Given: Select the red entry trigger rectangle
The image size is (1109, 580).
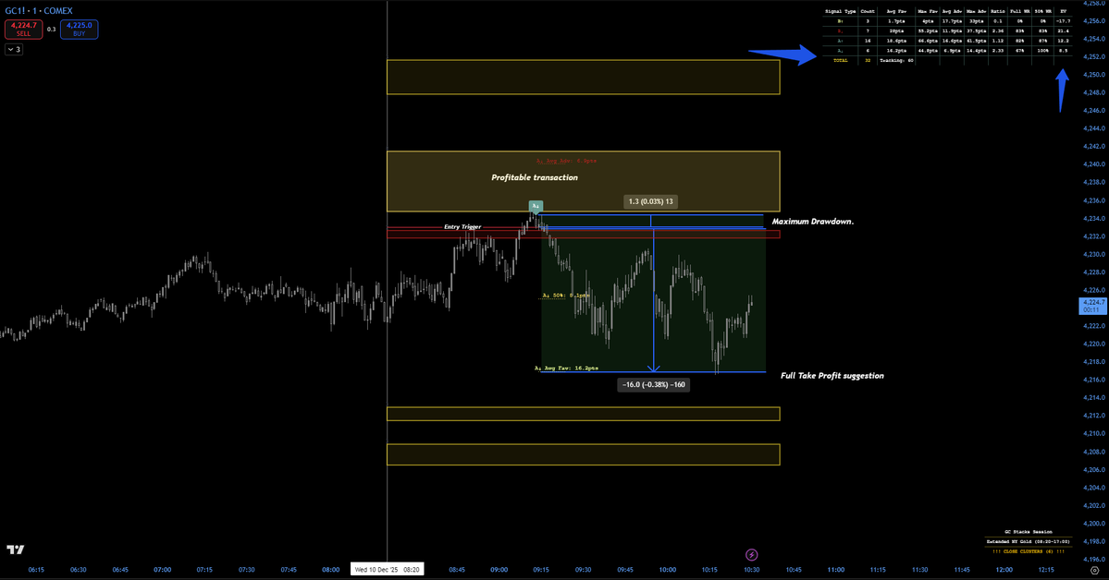Looking at the screenshot, I should (584, 233).
